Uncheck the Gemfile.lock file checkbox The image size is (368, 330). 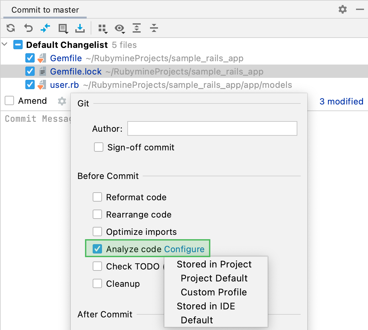click(x=30, y=71)
